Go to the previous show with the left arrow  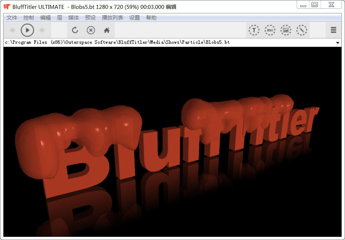click(x=13, y=30)
